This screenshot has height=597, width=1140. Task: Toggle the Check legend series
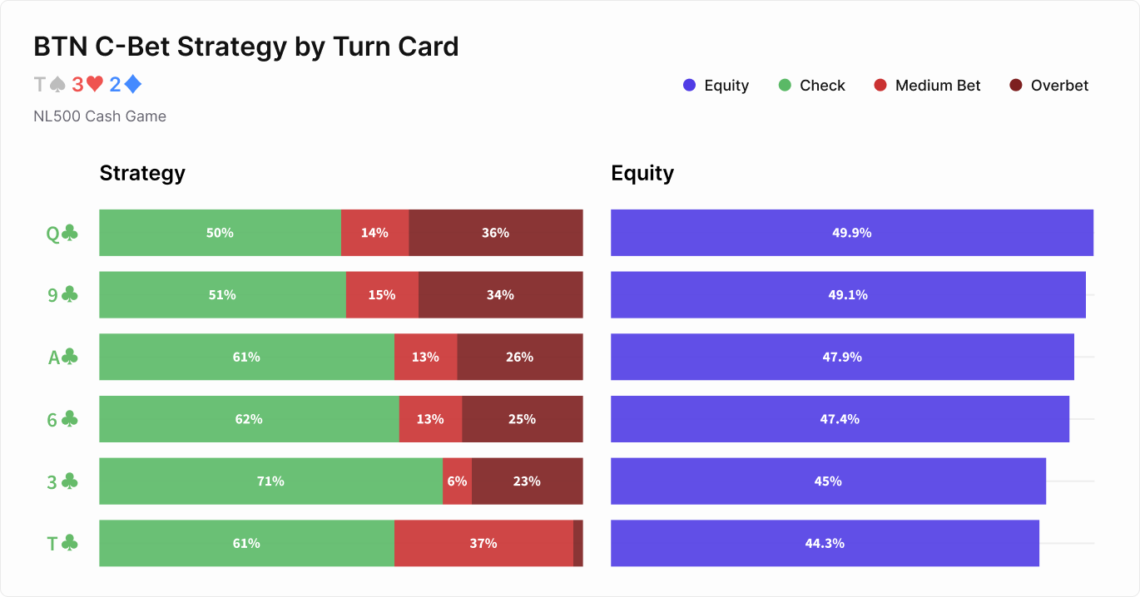(811, 86)
